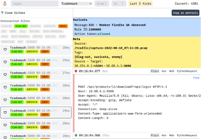
Task: Switch request view to PythonRequest tab
Action: [x=187, y=71]
